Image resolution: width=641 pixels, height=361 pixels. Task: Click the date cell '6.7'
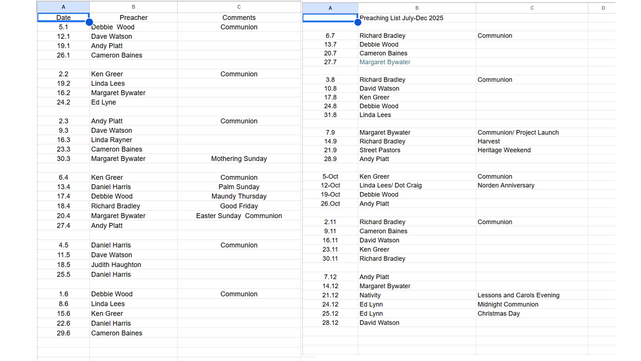[330, 36]
